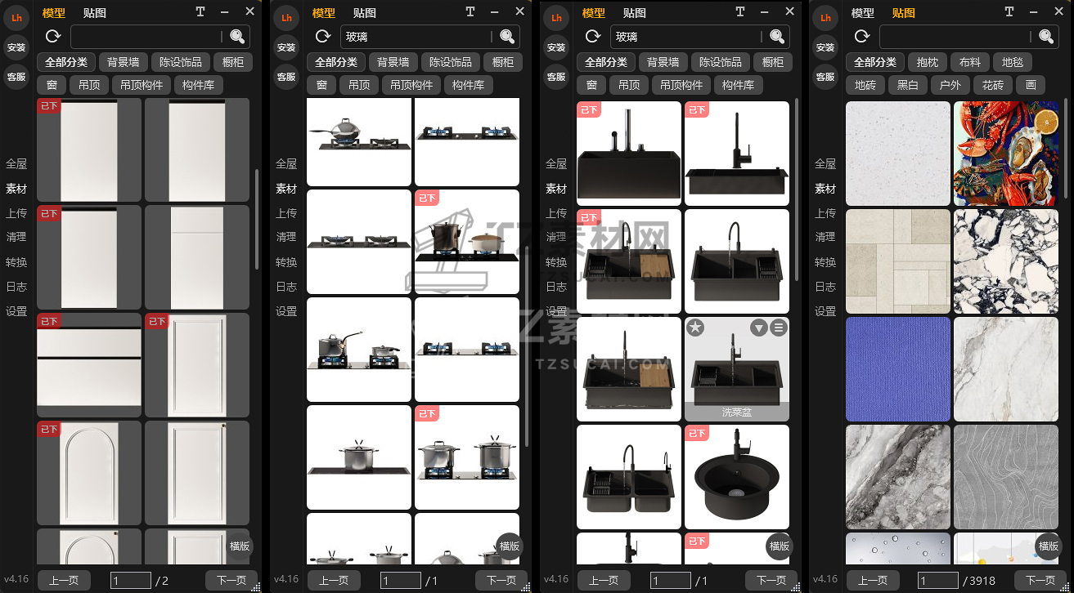Toggle 横版 layout in the sink panel
1074x593 pixels.
coord(780,546)
